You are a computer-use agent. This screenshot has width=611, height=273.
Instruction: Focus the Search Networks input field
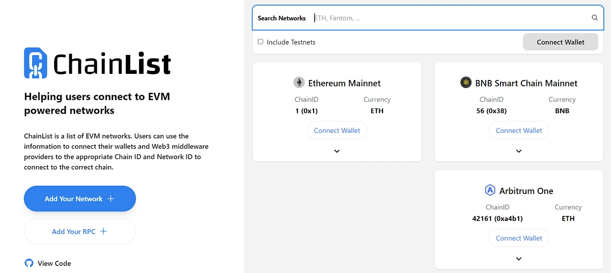[448, 18]
